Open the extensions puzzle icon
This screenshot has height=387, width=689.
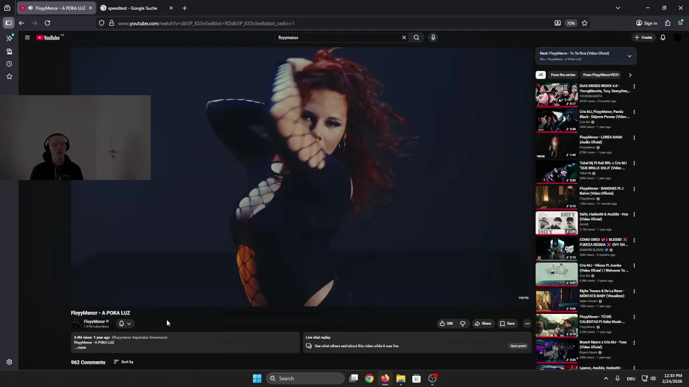click(x=667, y=23)
